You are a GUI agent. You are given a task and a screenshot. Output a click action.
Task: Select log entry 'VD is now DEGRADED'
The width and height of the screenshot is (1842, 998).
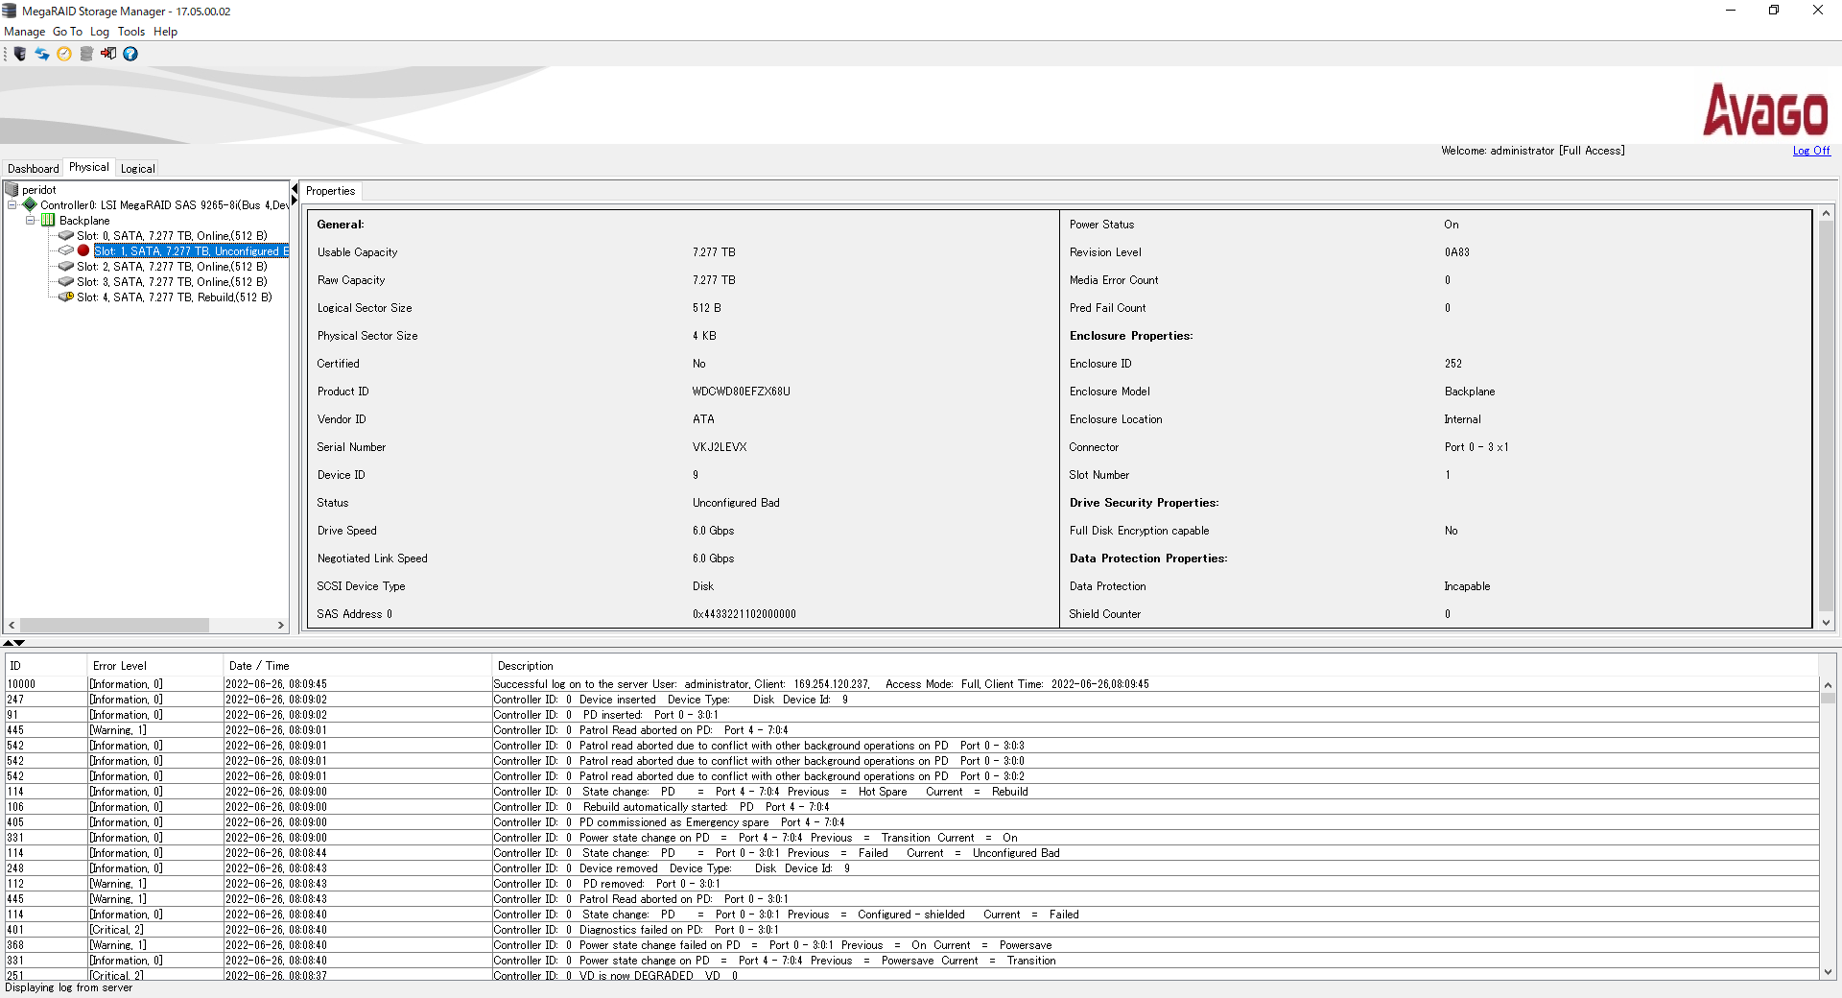[x=911, y=975]
